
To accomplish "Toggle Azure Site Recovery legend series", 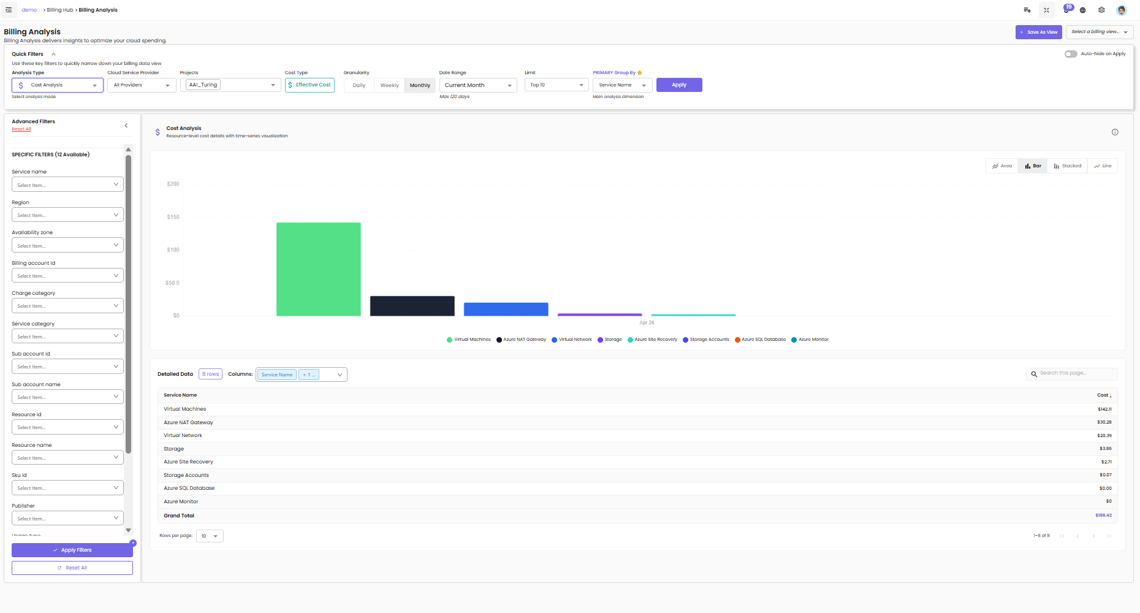I will 652,340.
